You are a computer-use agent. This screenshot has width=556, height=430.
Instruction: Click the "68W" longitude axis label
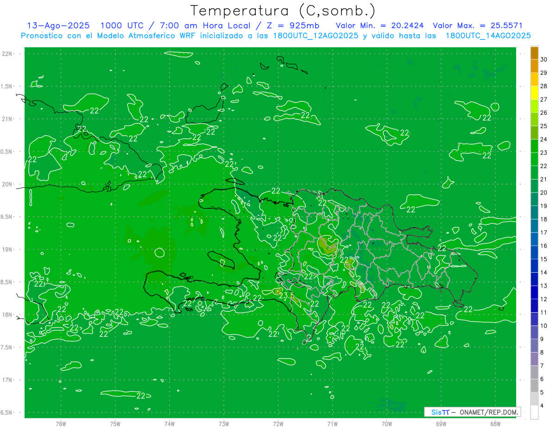point(495,424)
